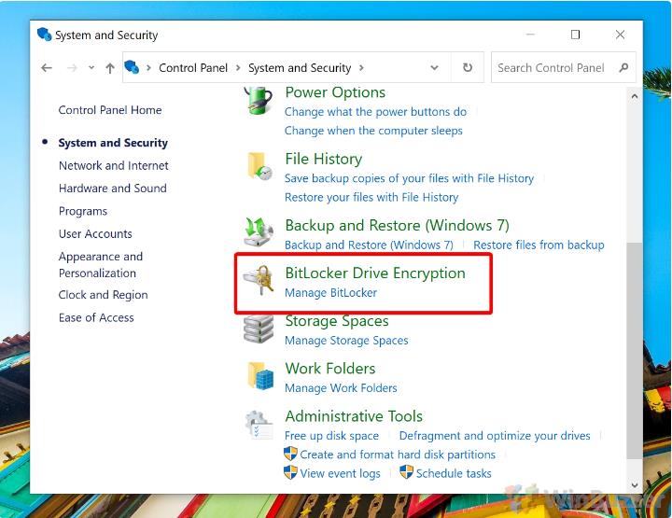This screenshot has height=518, width=672.
Task: Expand the chevron before Control Panel in the address bar
Action: [x=148, y=68]
